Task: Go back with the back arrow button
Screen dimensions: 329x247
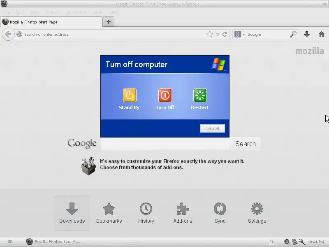Action: pos(8,34)
